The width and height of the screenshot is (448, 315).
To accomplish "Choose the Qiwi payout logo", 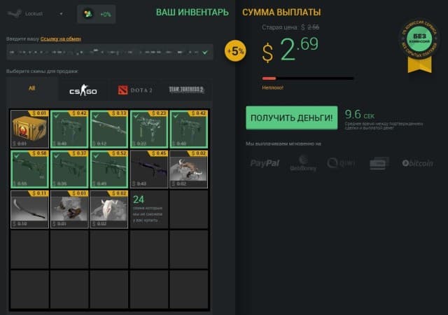I will click(341, 163).
